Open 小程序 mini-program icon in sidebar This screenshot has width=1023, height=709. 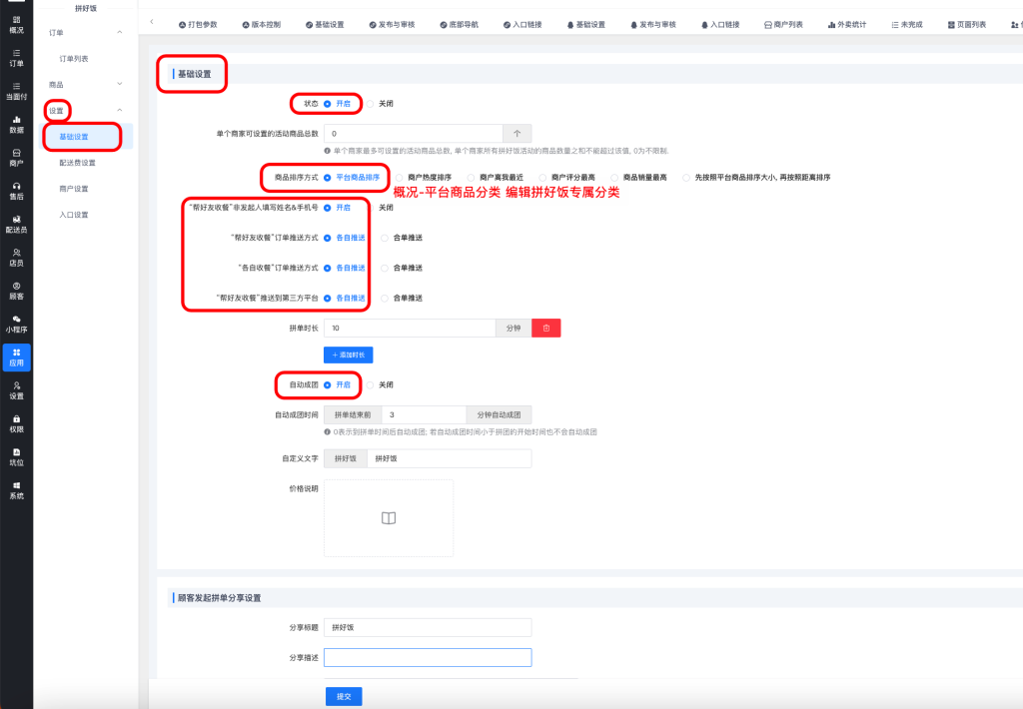[x=16, y=324]
